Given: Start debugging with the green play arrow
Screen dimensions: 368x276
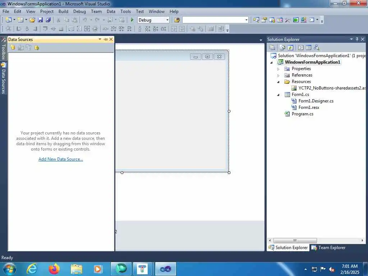Looking at the screenshot, I should point(132,20).
